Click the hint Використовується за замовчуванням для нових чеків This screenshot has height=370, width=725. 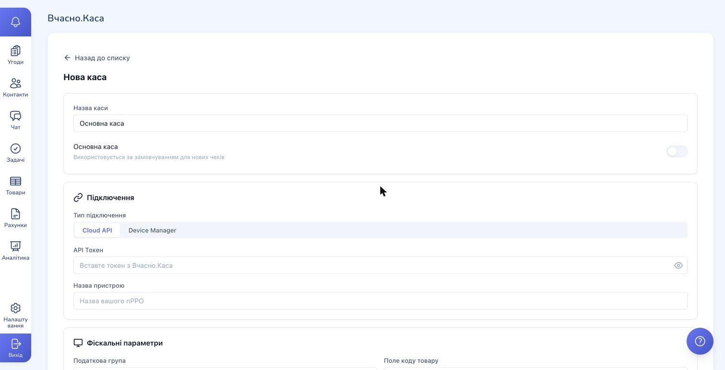[x=149, y=157]
